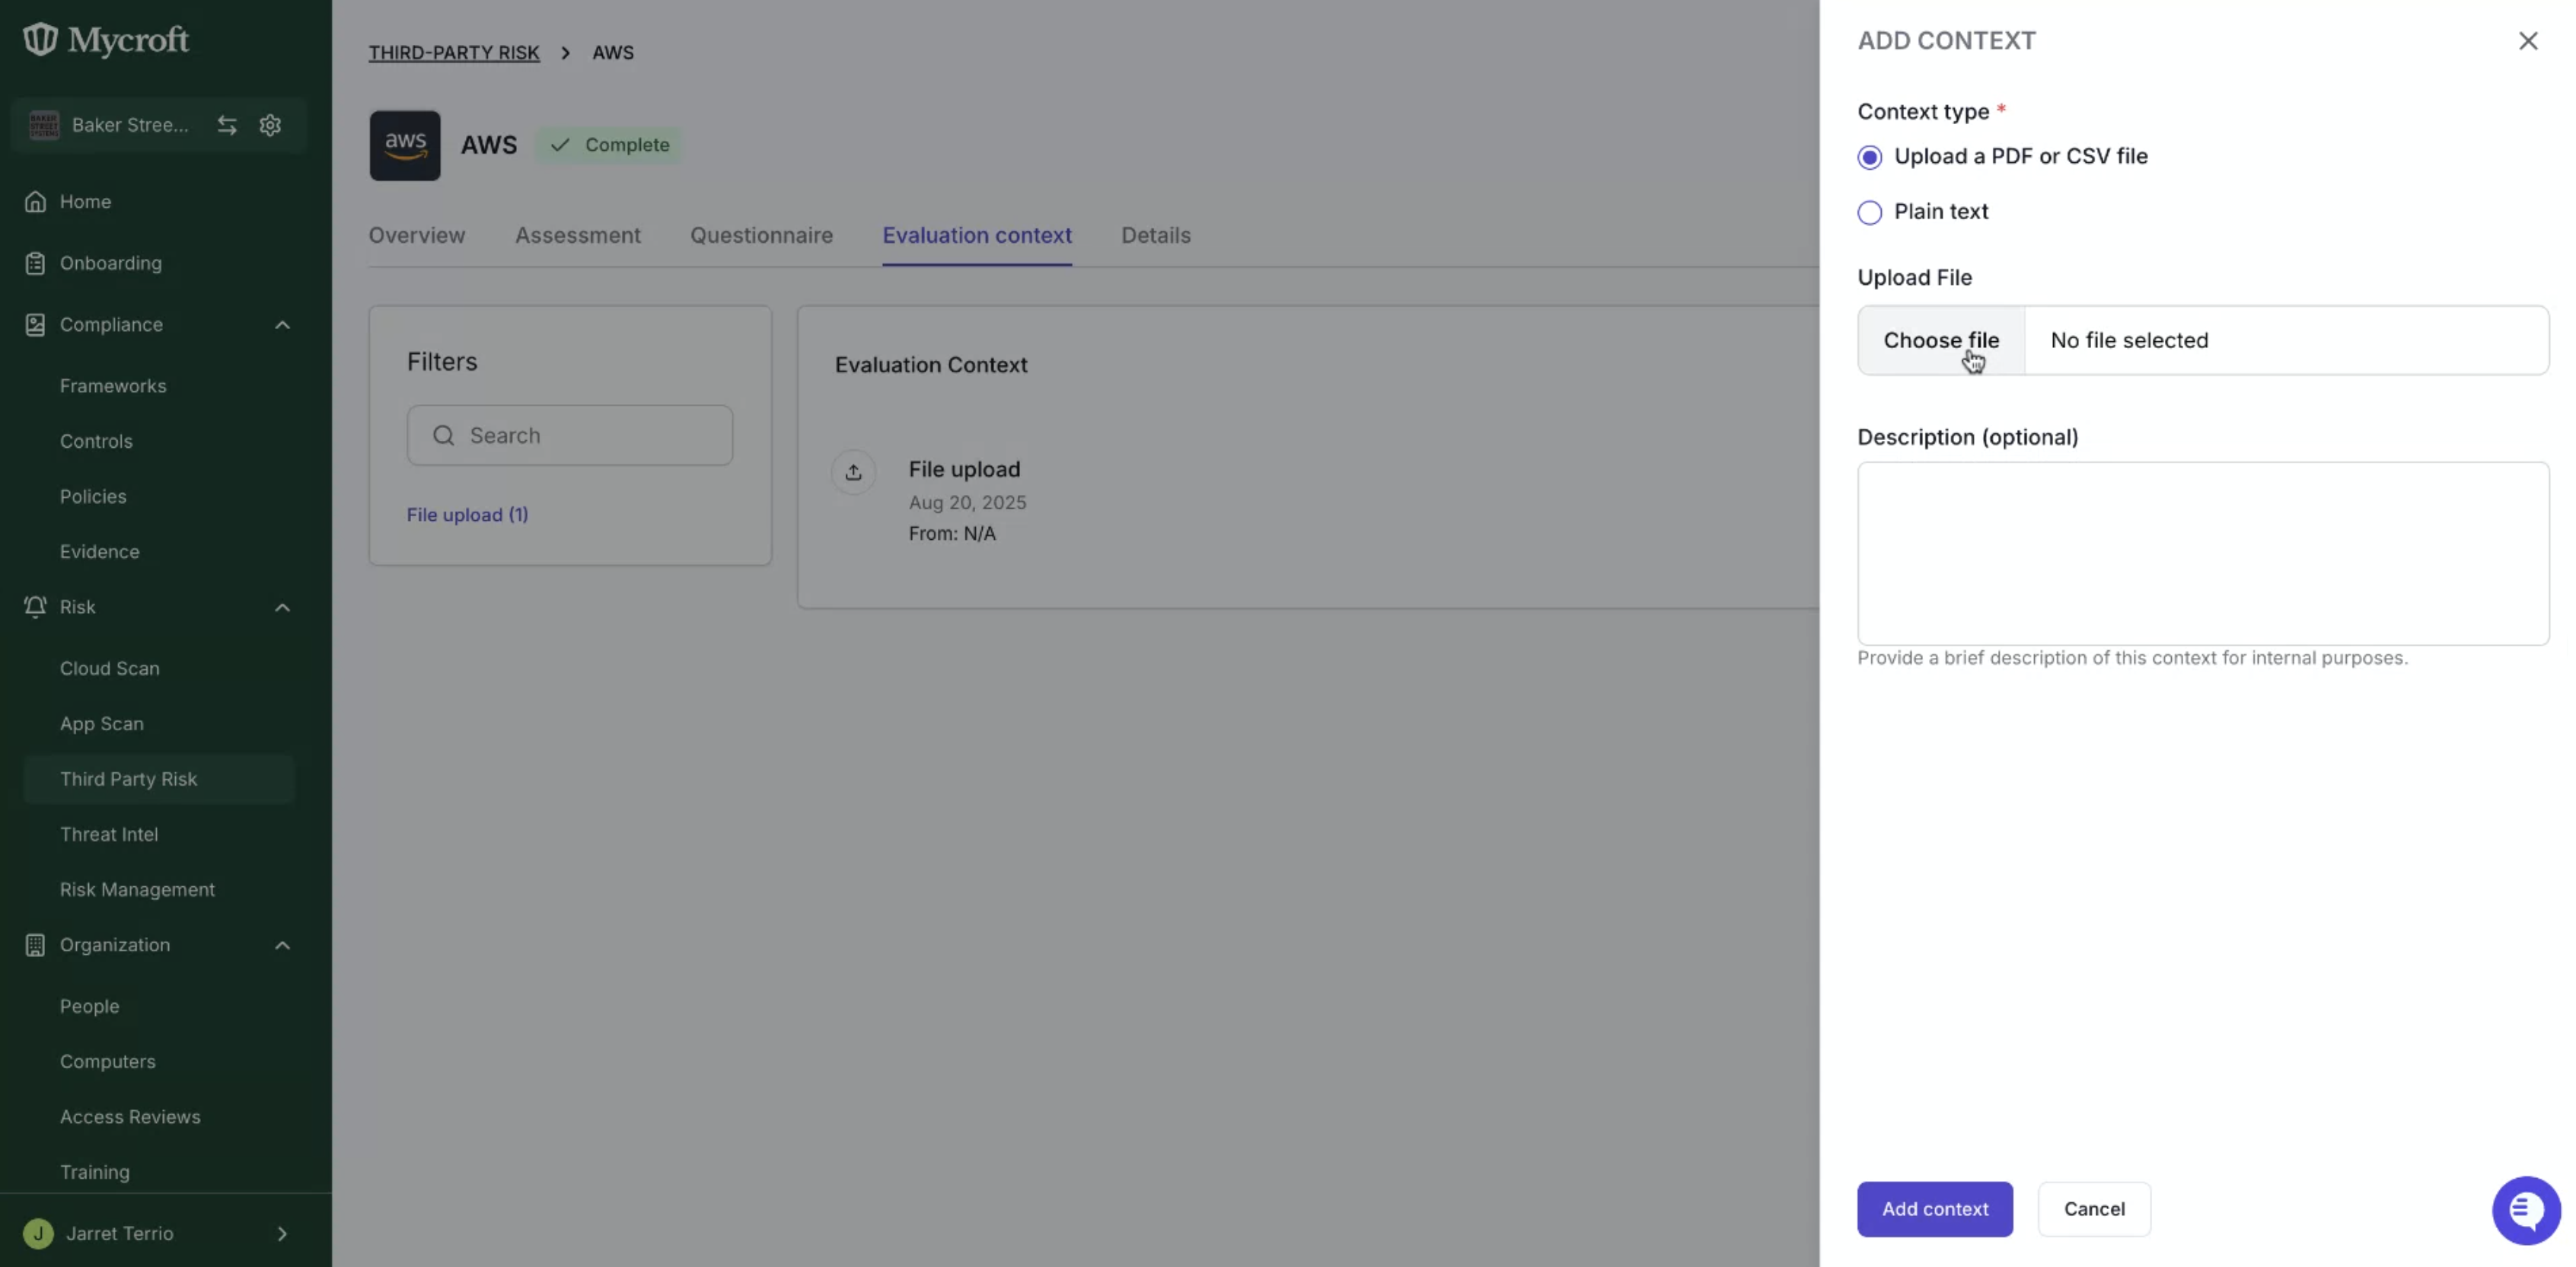
Task: Click the Onboarding clipboard icon
Action: [35, 263]
